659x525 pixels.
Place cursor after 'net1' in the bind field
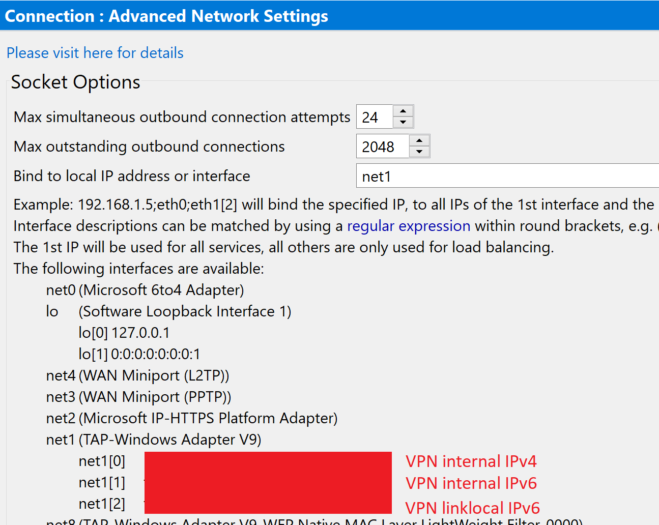pos(394,176)
